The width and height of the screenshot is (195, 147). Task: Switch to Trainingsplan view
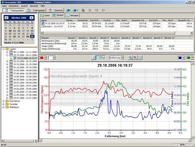tap(36, 10)
